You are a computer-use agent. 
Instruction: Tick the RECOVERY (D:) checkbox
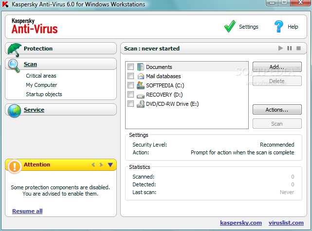click(130, 95)
